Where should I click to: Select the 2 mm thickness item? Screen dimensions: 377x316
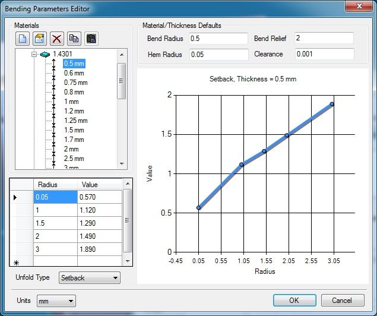point(71,149)
